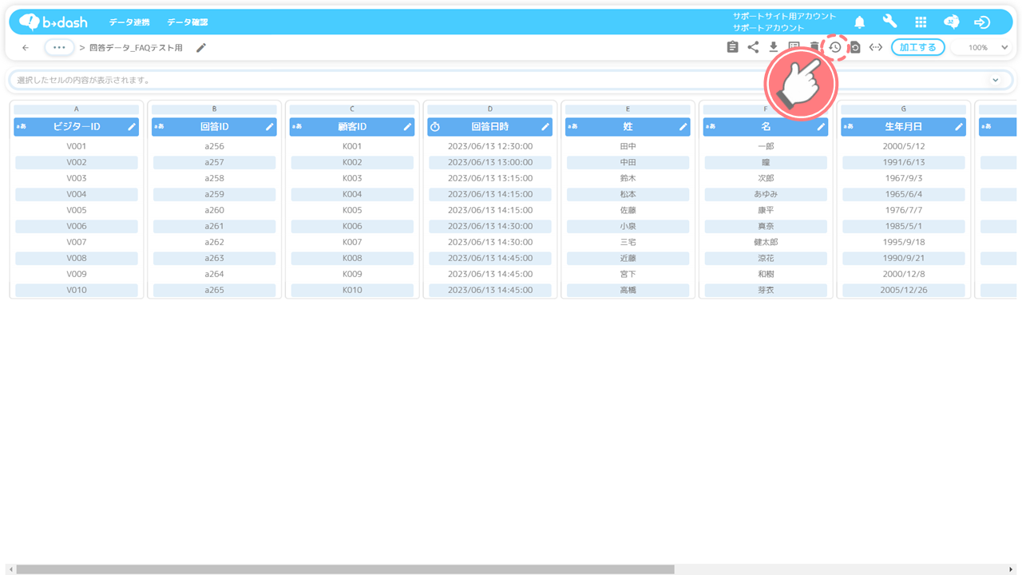Go back with the left arrow
1022x575 pixels.
point(26,48)
